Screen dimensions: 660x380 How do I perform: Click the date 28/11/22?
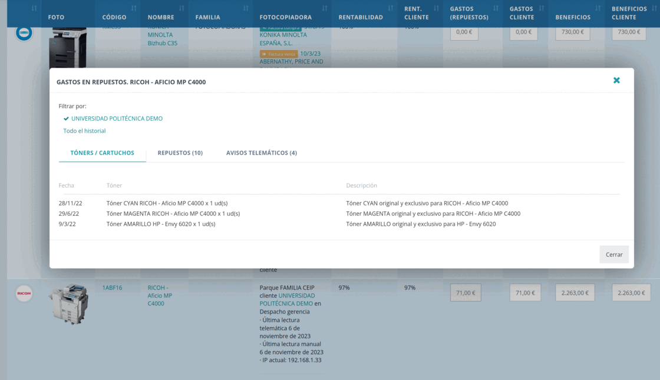[x=70, y=203]
